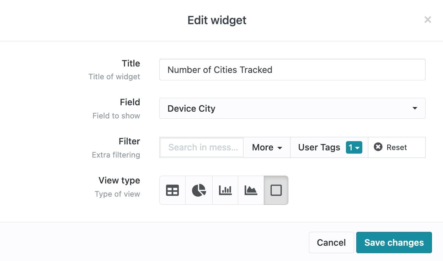The image size is (443, 261).
Task: Select the pie chart view type
Action: pos(199,190)
